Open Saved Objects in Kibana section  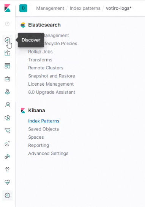coord(44,129)
